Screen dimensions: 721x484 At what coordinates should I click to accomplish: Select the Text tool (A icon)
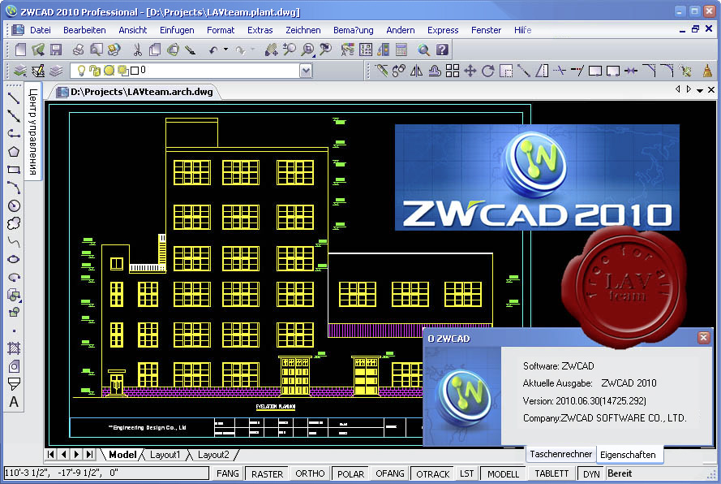pyautogui.click(x=14, y=402)
